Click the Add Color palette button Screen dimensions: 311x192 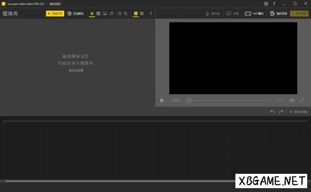coord(75,13)
